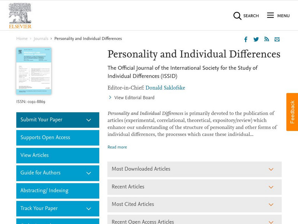This screenshot has height=224, width=298.
Task: Share journal via email envelope icon
Action: coord(277,40)
